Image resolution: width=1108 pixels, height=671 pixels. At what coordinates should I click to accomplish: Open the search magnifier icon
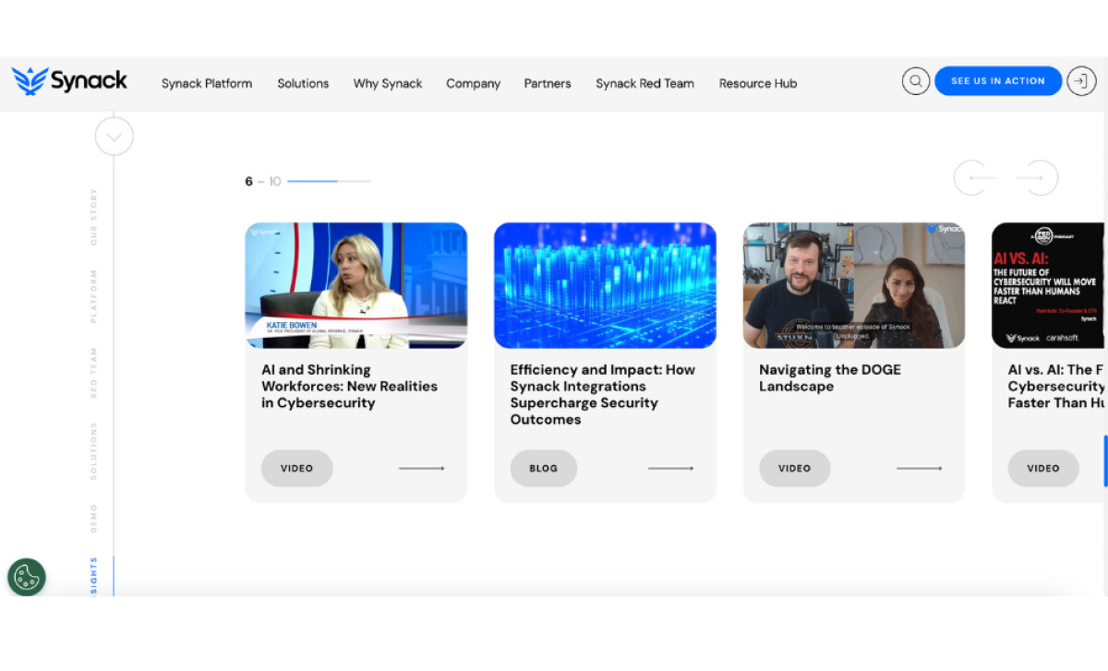click(x=915, y=81)
